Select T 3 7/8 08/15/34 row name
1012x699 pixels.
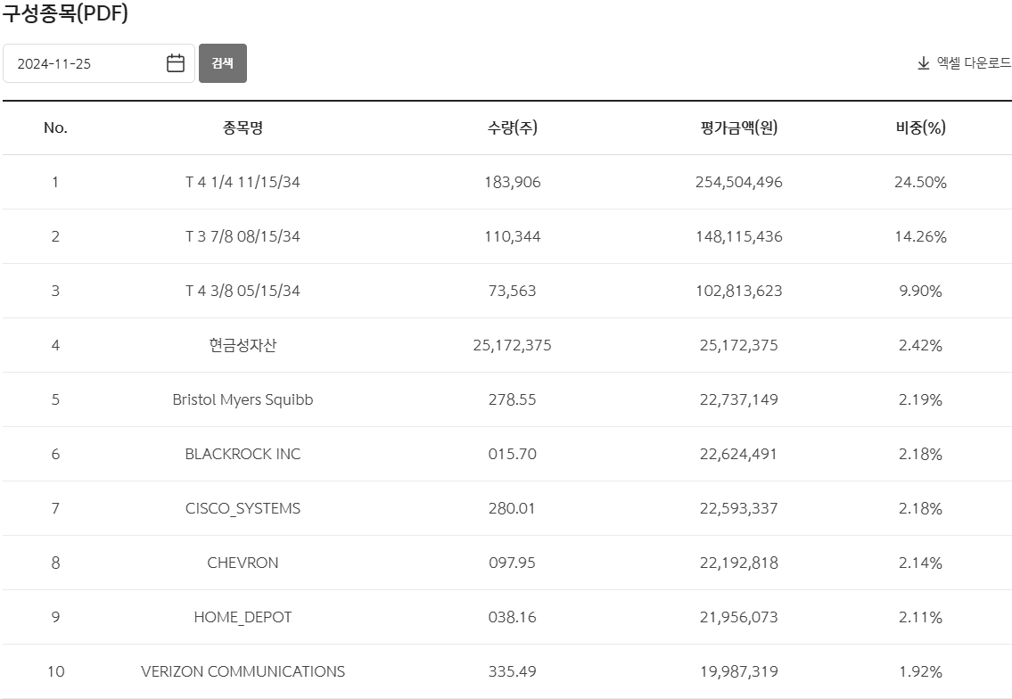point(243,236)
